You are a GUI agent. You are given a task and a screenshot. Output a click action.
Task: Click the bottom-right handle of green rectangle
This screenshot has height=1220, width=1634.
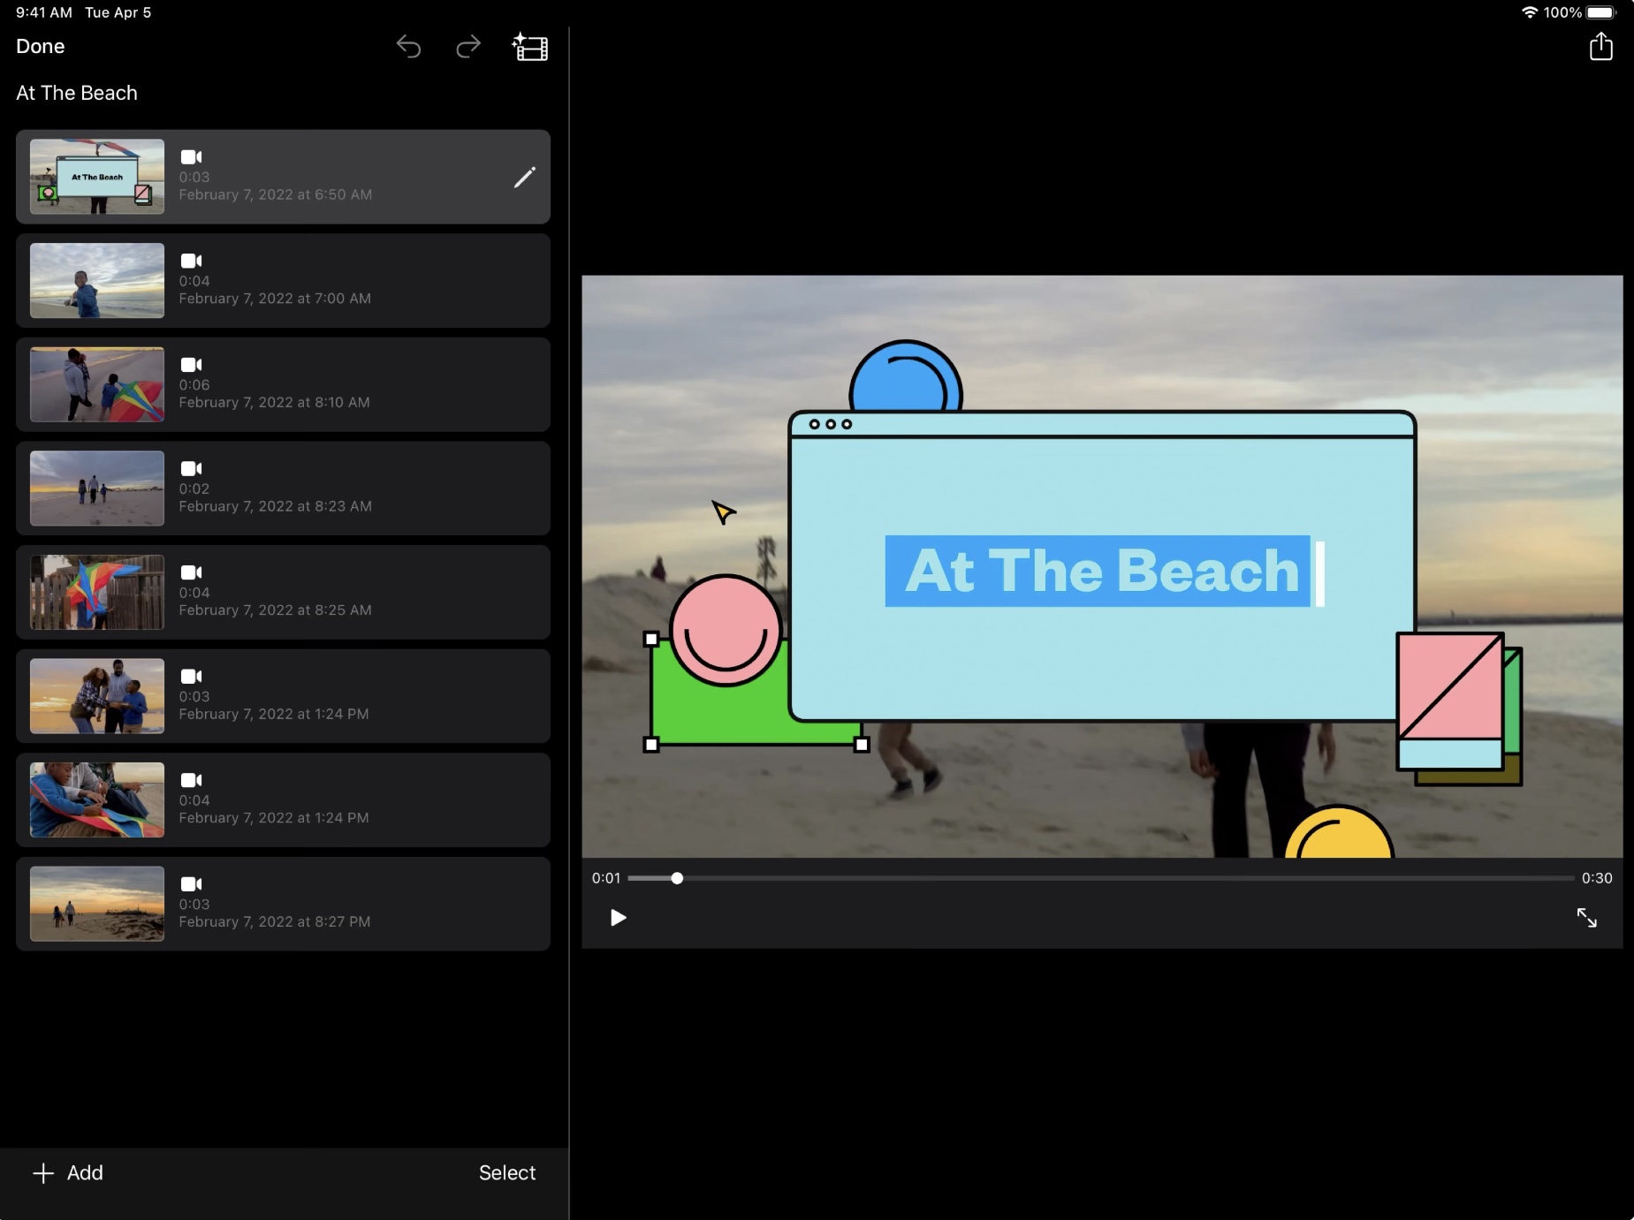click(862, 745)
